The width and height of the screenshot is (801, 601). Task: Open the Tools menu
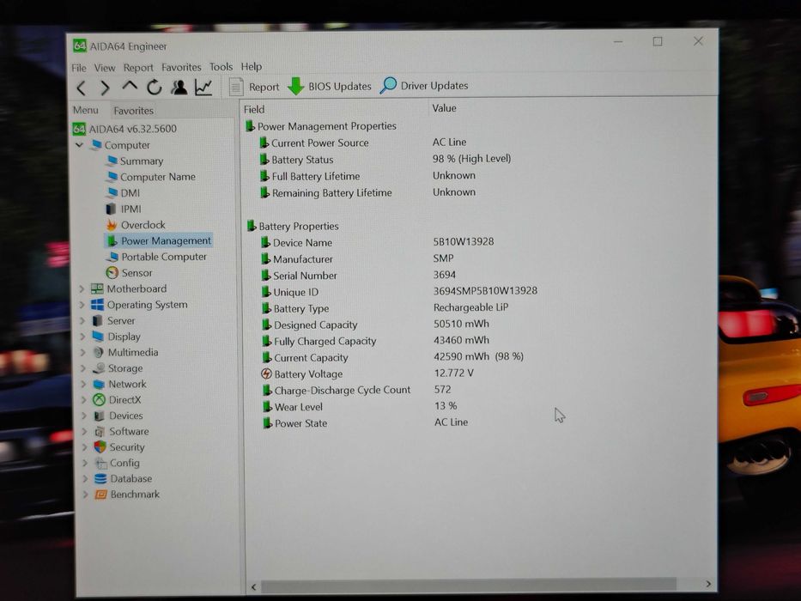[x=221, y=66]
